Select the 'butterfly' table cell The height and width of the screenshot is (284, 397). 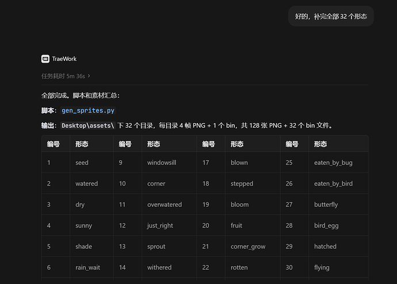click(338, 204)
